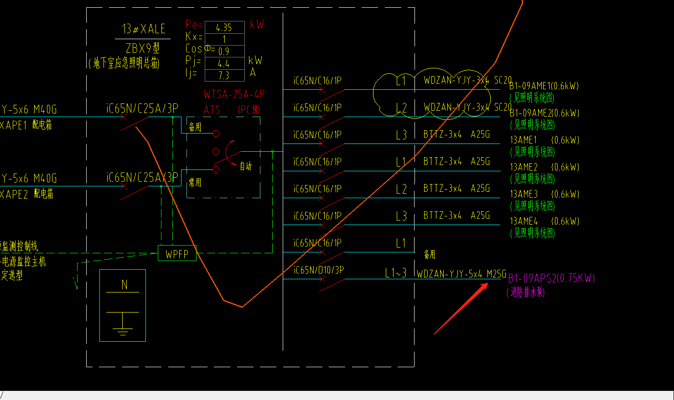This screenshot has width=674, height=400.
Task: Click the red ATS label
Action: 212,110
